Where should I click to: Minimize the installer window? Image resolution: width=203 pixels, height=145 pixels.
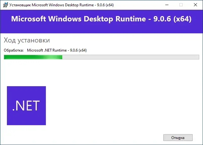pos(167,5)
